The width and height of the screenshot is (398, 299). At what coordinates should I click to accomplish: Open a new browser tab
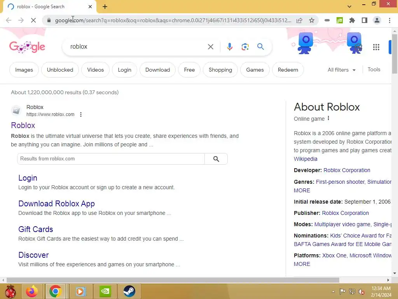click(105, 7)
